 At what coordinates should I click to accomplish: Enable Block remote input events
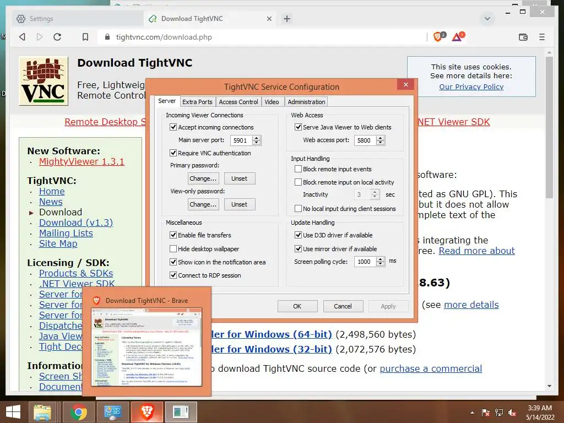coord(298,169)
